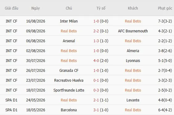174x115 pixels.
Task: Click the Levante team name
Action: click(133, 100)
